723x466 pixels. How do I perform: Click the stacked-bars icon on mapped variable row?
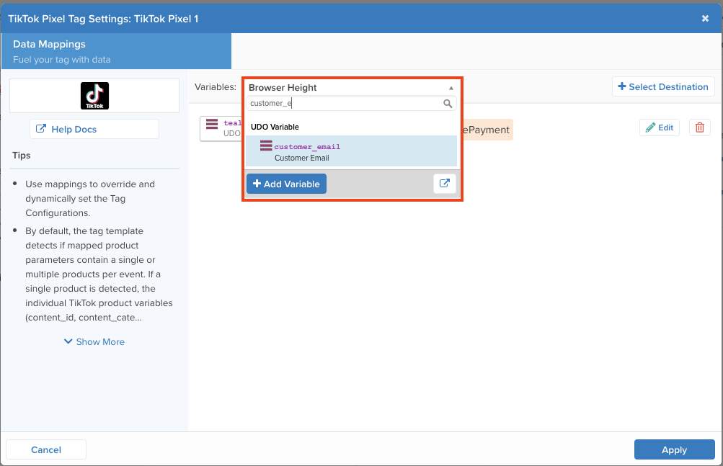pyautogui.click(x=212, y=124)
